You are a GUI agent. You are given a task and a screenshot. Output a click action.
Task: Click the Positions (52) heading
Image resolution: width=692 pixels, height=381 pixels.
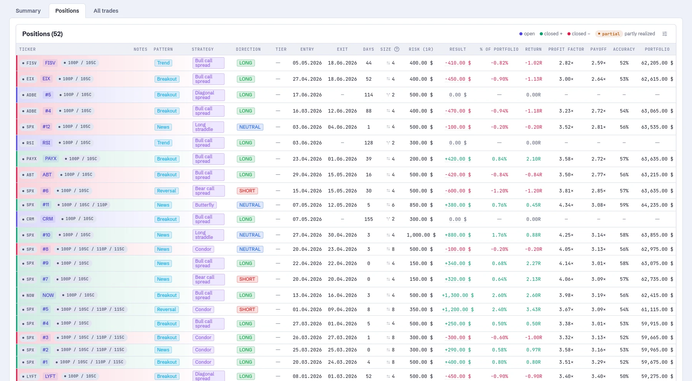[42, 34]
